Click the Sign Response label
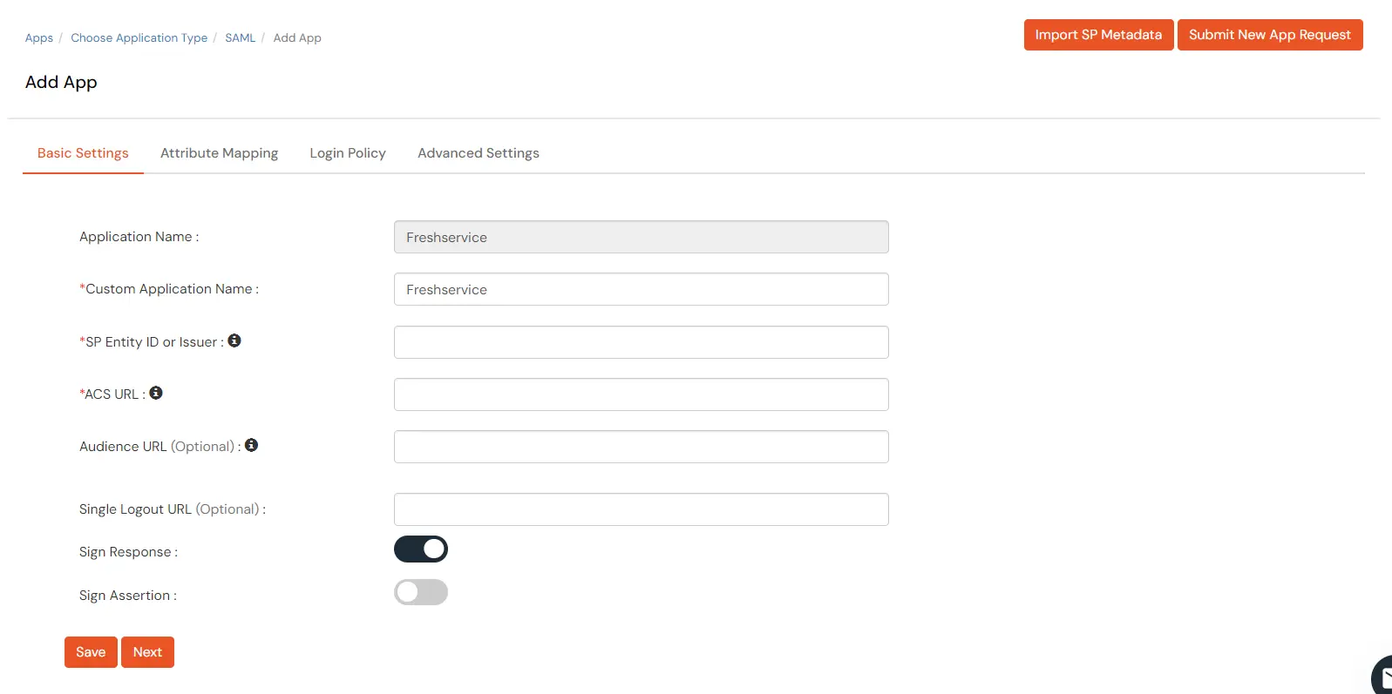1392x694 pixels. click(128, 552)
